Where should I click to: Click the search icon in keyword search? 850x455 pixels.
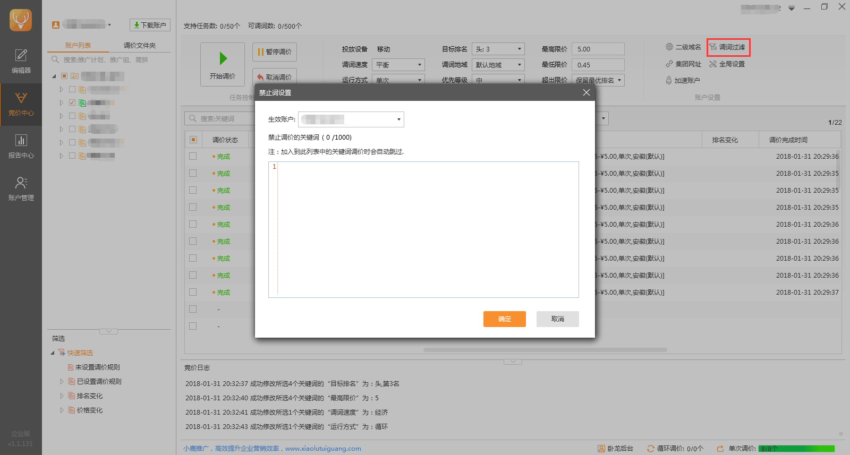pos(193,118)
